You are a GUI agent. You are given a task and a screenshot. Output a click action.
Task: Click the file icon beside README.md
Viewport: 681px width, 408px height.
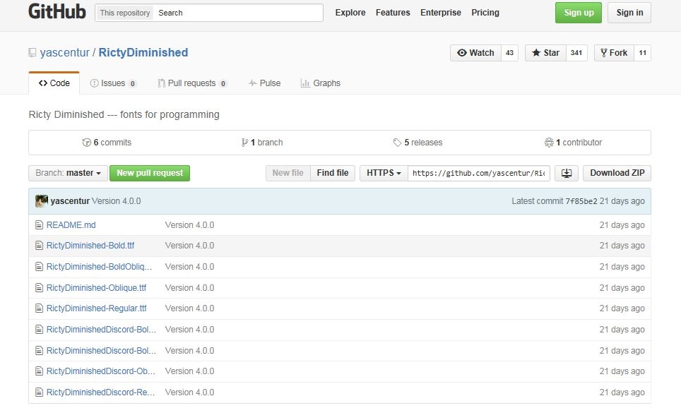click(x=40, y=225)
